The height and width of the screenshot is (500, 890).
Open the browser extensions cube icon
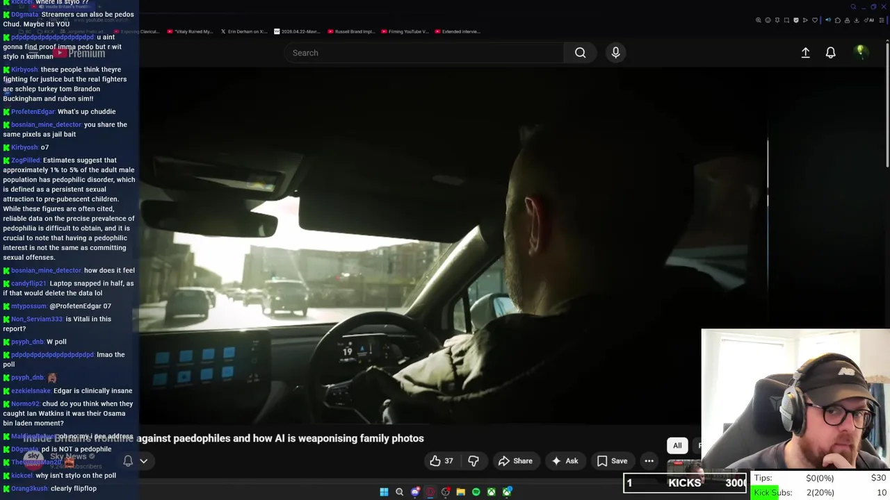[838, 20]
